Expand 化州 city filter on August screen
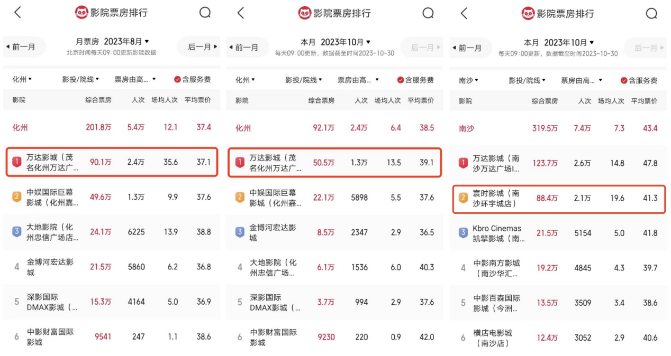671x356 pixels. pos(22,80)
